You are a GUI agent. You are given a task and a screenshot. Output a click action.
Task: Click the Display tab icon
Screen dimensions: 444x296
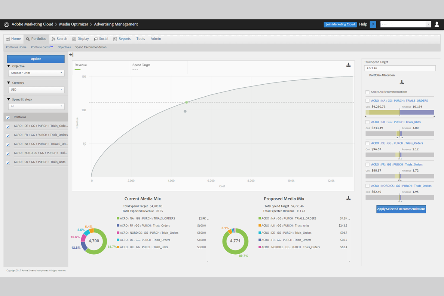[x=74, y=39]
